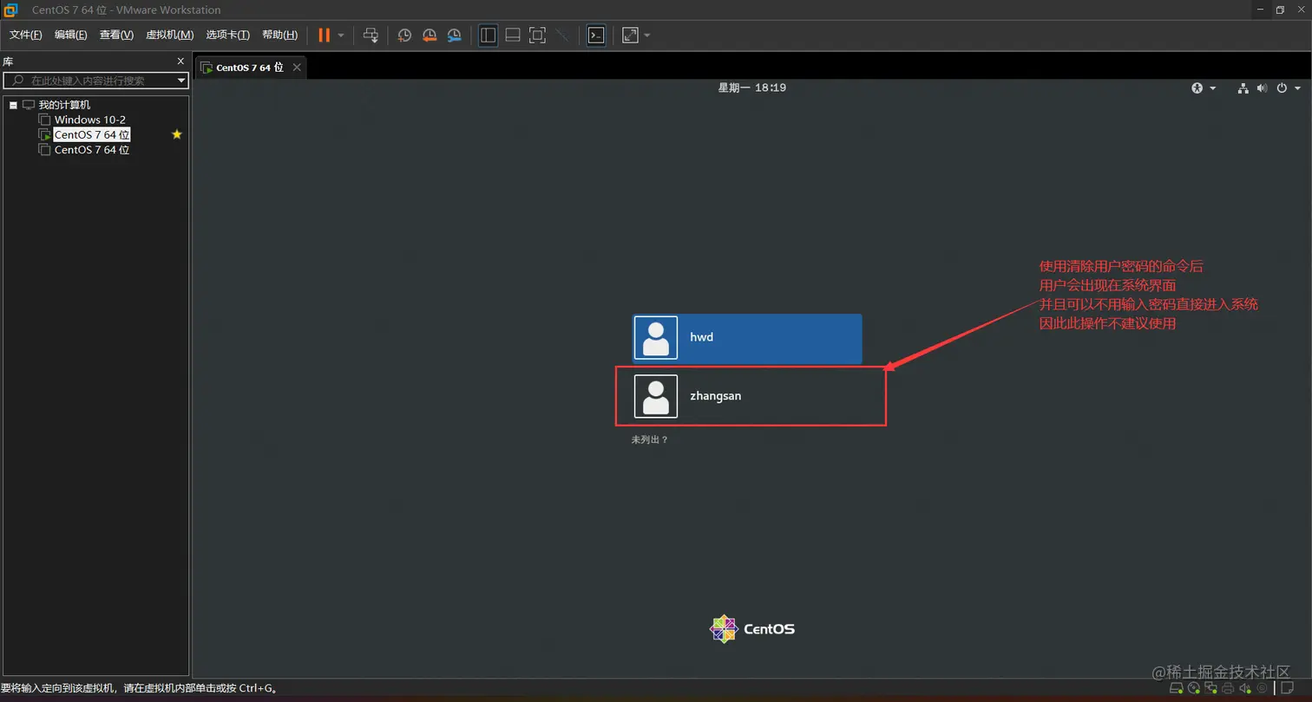Toggle the thumbnail bar view

tap(513, 35)
